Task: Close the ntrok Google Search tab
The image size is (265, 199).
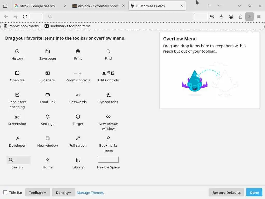Action: point(65,6)
